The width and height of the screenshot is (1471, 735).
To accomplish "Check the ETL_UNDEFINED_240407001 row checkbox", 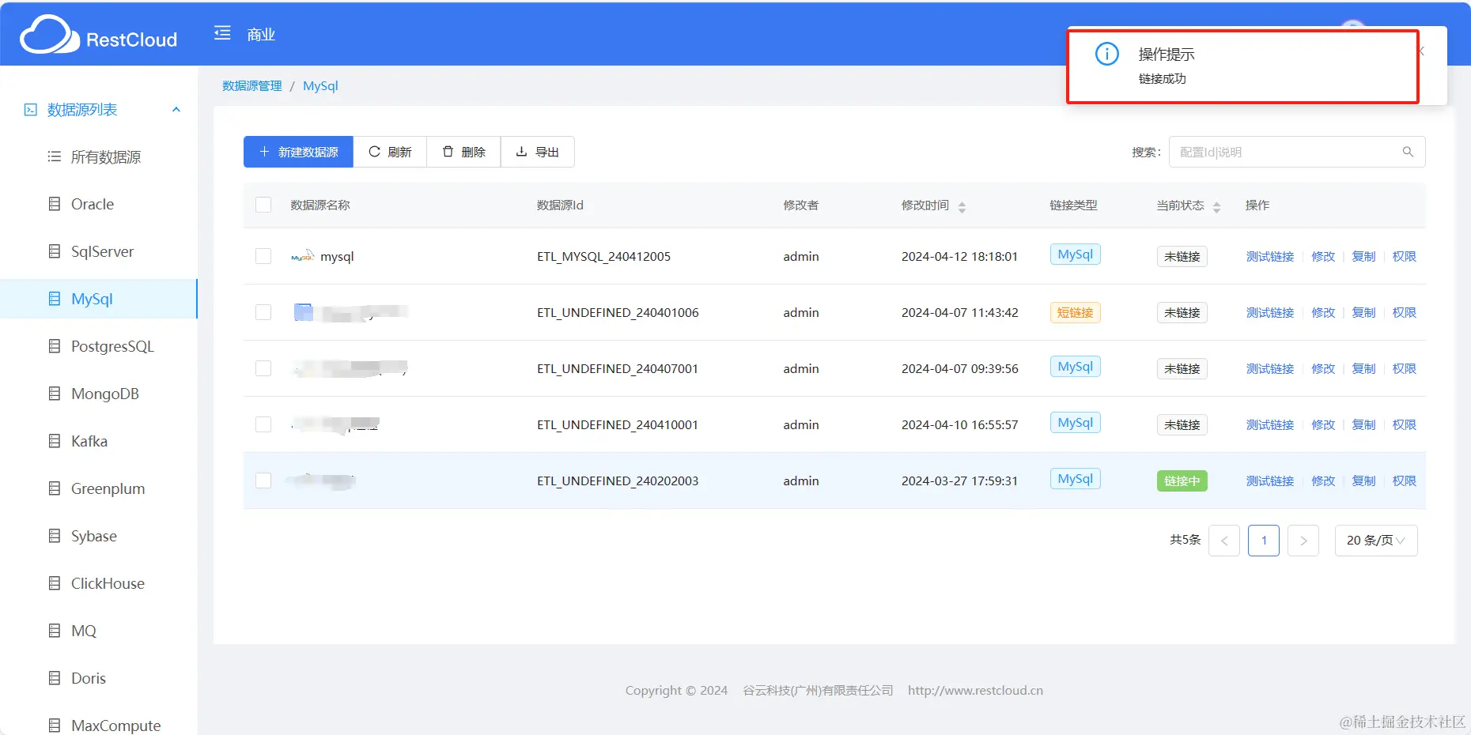I will [263, 368].
